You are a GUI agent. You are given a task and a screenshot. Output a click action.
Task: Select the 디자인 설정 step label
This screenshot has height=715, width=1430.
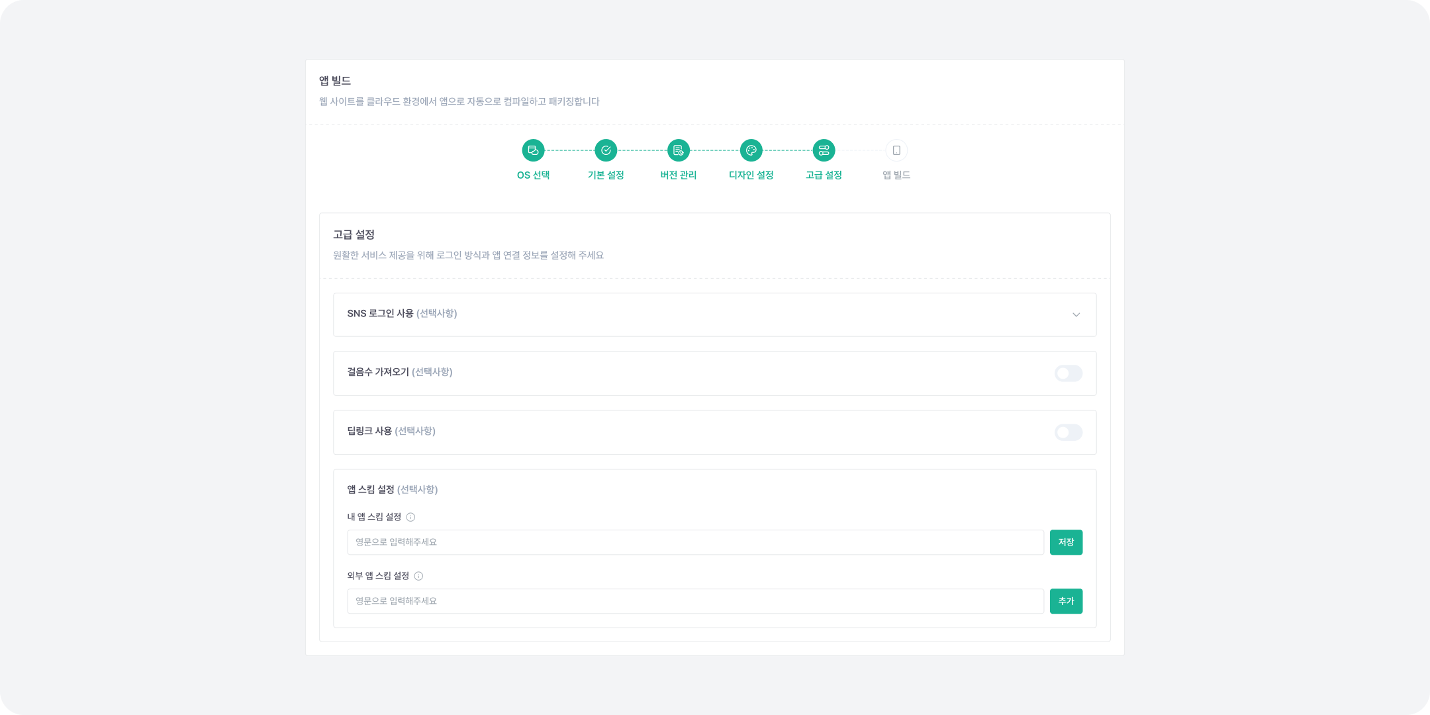coord(751,175)
